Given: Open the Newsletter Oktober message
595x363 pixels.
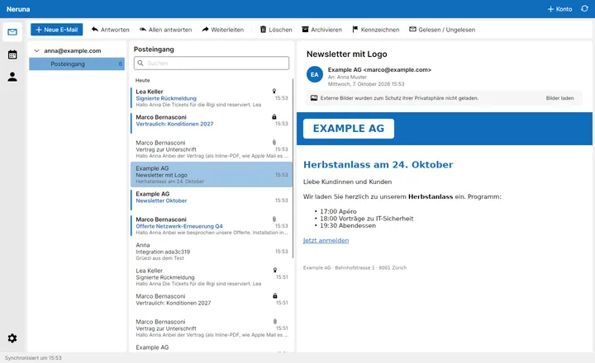Looking at the screenshot, I should coord(212,200).
